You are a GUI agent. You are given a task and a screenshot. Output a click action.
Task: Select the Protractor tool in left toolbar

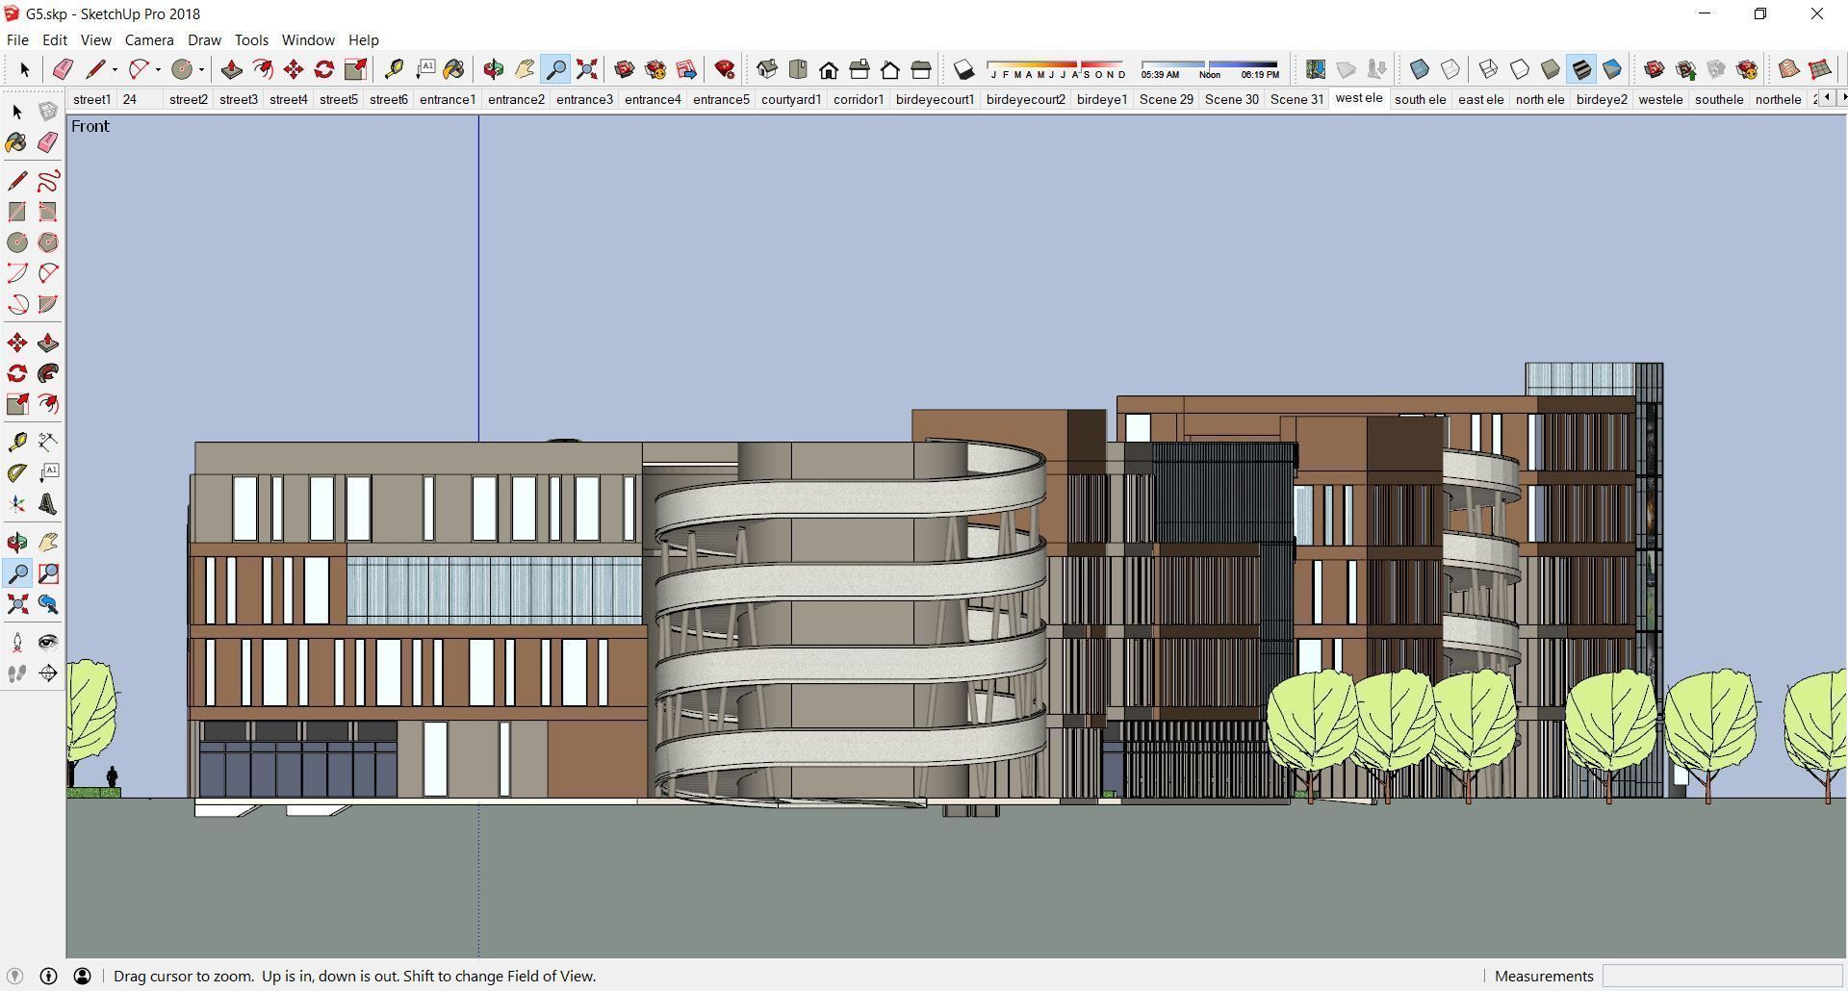[17, 473]
